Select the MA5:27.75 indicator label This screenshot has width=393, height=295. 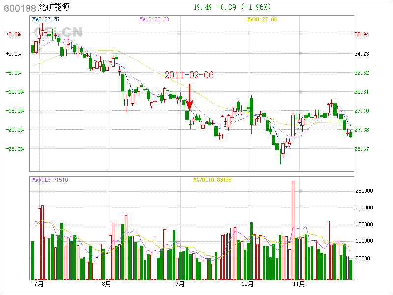46,19
